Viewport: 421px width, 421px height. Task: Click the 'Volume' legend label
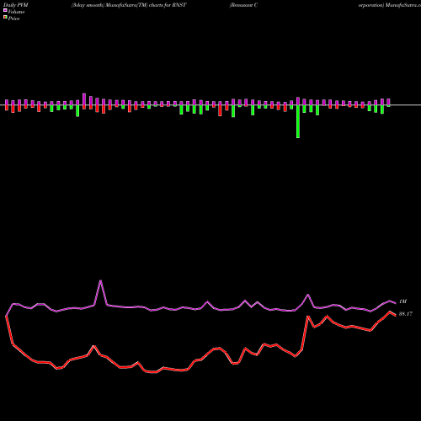(x=16, y=12)
